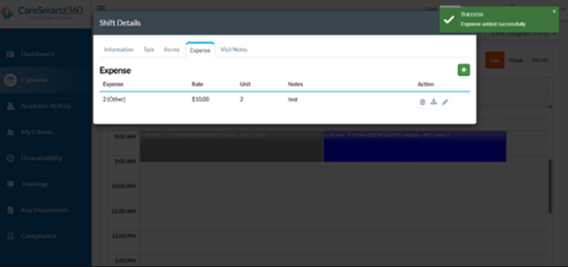Image resolution: width=568 pixels, height=267 pixels.
Task: Switch to the Information tab
Action: click(x=119, y=50)
